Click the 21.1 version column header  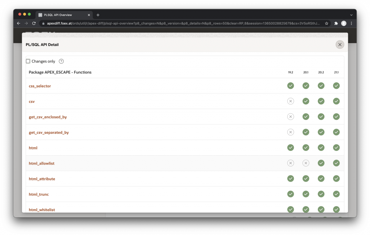click(336, 72)
